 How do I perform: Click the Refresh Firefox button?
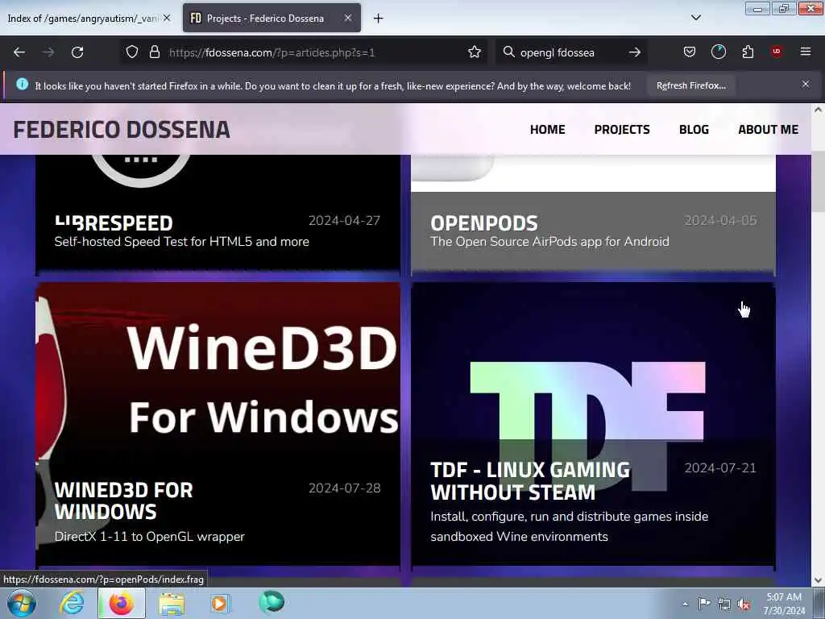(690, 85)
